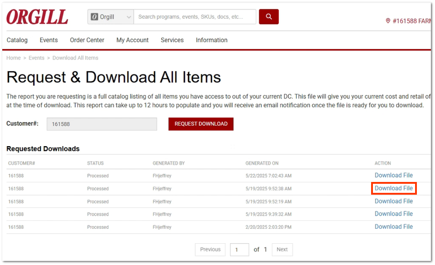Click Download All Items breadcrumb
This screenshot has width=435, height=265.
point(76,58)
